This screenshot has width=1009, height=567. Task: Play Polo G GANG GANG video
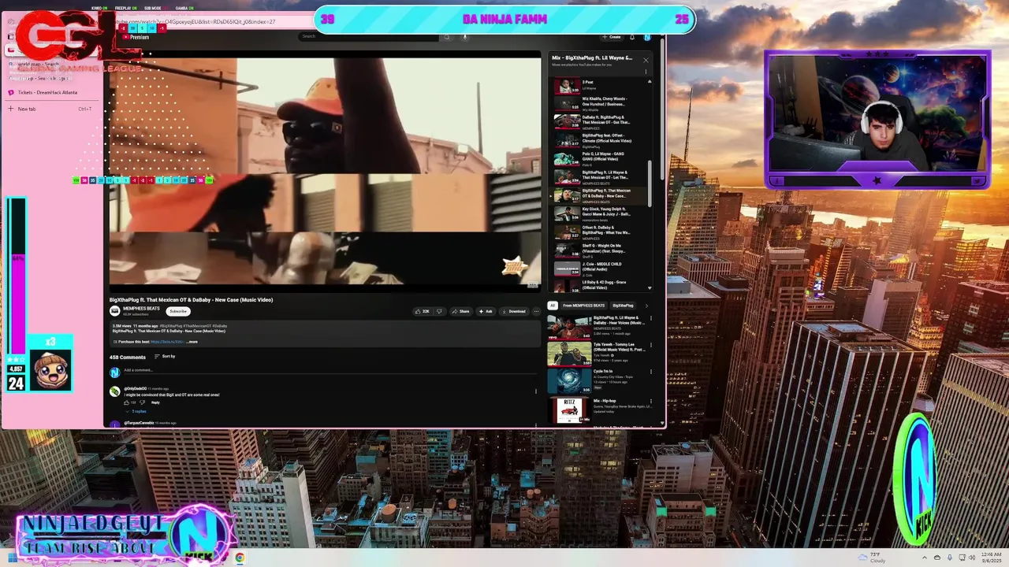click(x=601, y=157)
